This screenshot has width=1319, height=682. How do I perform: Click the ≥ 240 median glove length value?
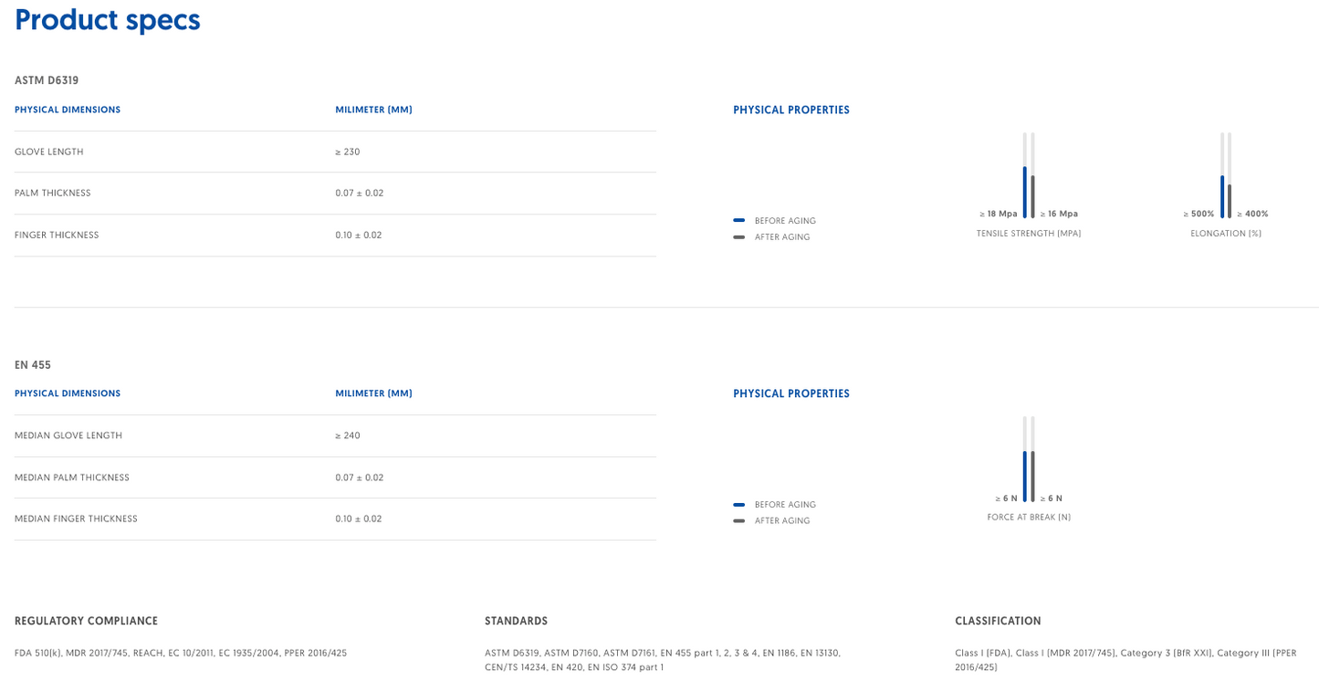(x=348, y=435)
